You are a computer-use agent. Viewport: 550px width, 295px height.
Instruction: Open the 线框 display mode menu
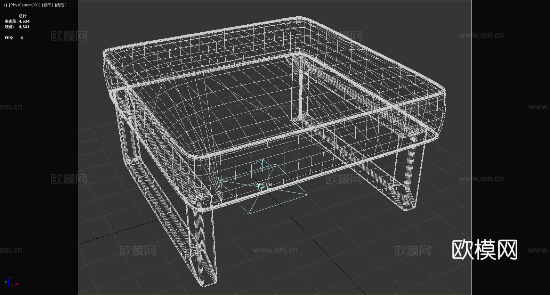[60, 5]
